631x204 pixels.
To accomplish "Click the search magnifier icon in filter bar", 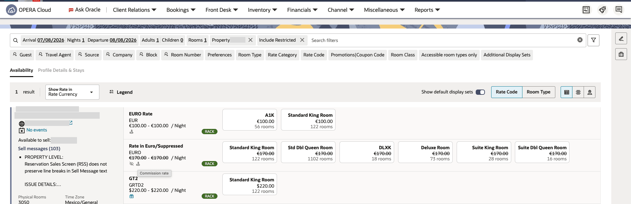I will pyautogui.click(x=15, y=40).
